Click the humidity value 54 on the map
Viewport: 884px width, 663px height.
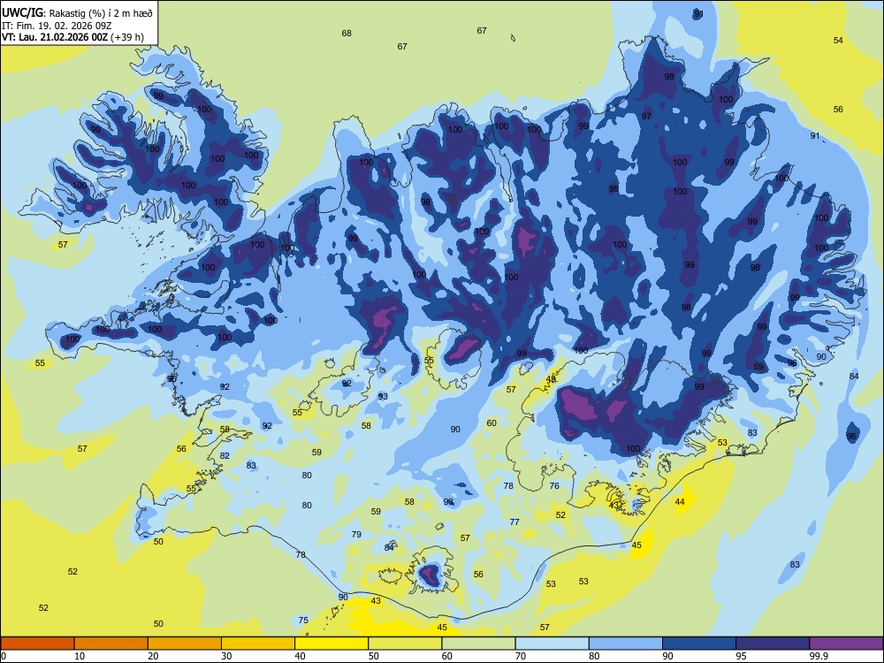(x=838, y=40)
